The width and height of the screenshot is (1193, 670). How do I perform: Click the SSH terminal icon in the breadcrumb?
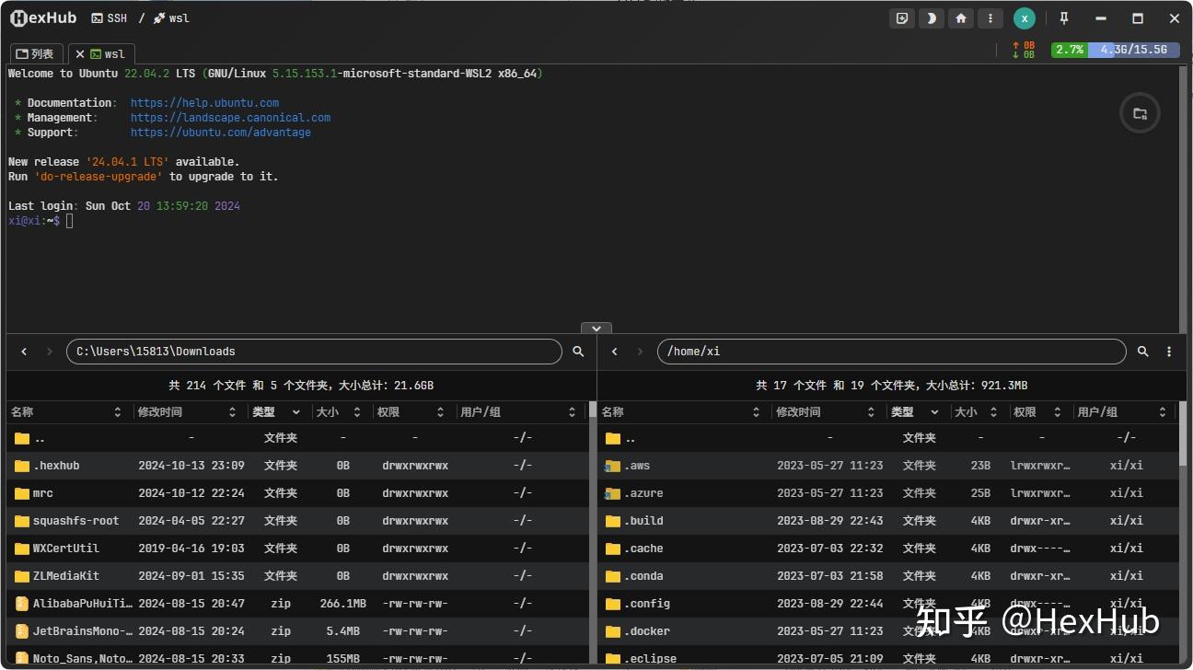tap(96, 17)
